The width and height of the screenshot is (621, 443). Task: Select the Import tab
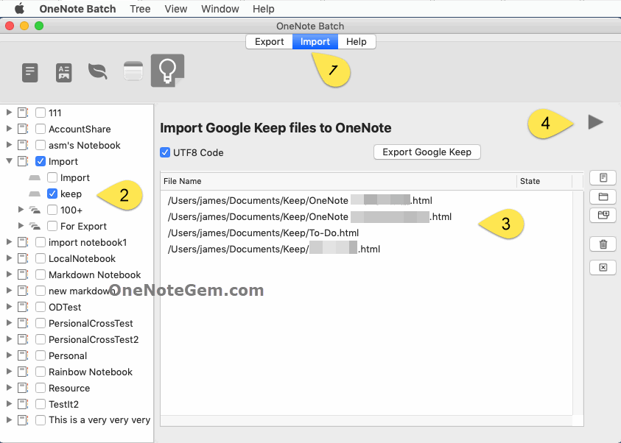315,41
